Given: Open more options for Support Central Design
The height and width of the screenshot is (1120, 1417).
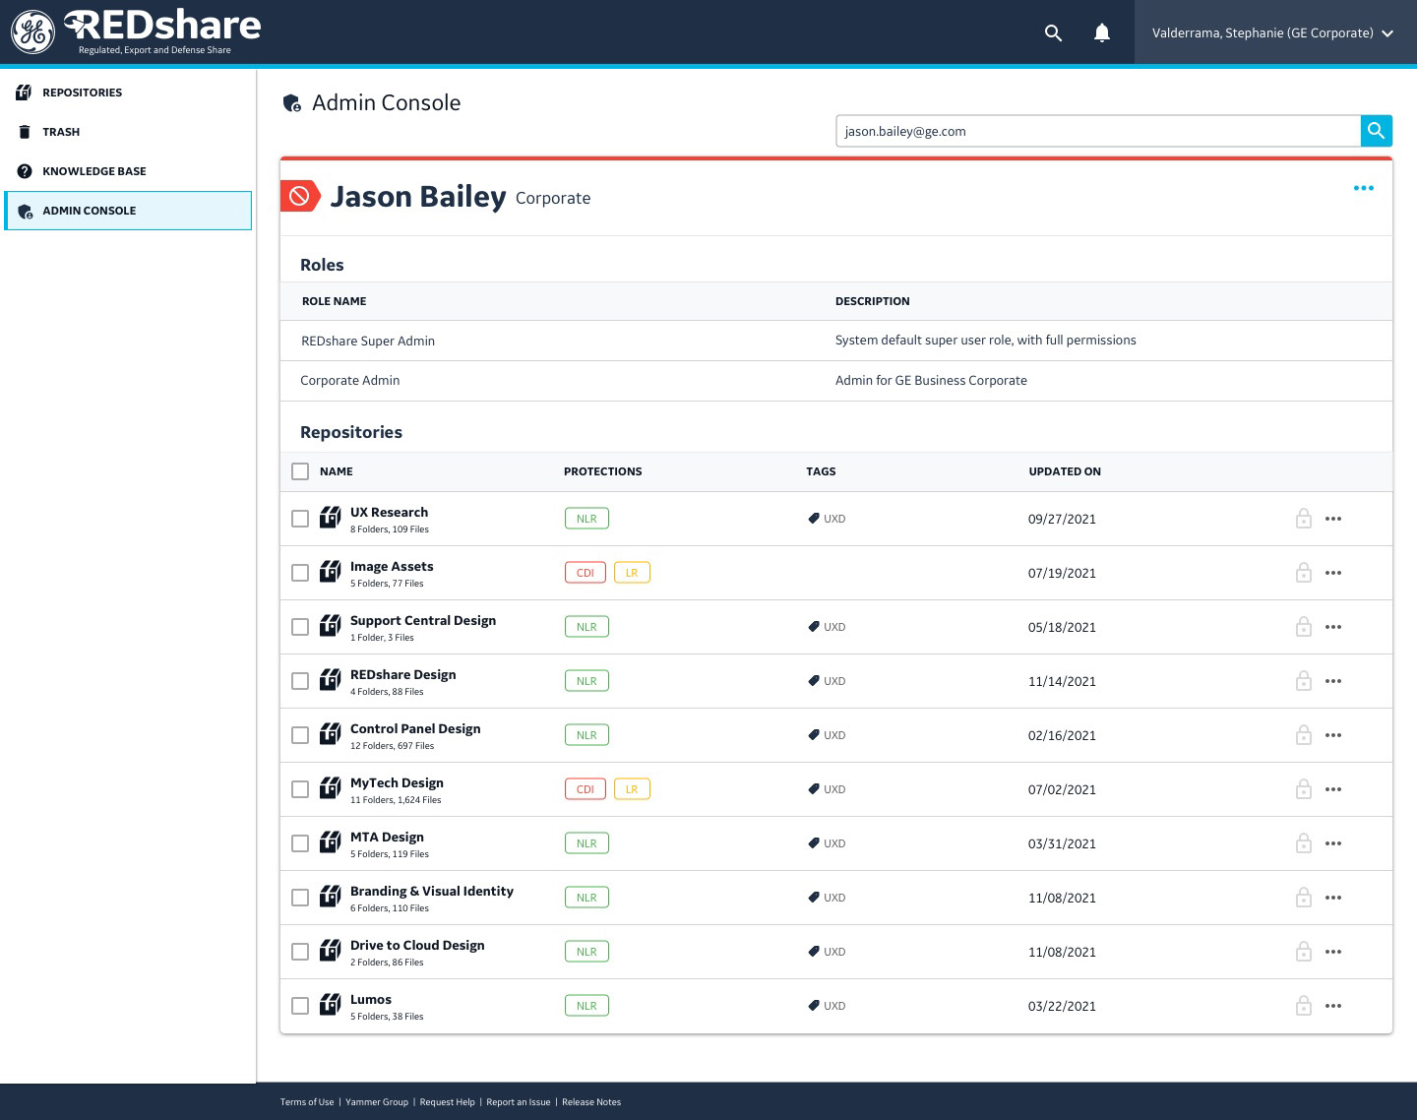Looking at the screenshot, I should pos(1333,627).
